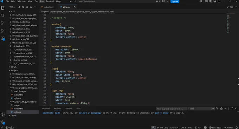Click the output filter input field
239x129 pixels.
tap(172, 109)
